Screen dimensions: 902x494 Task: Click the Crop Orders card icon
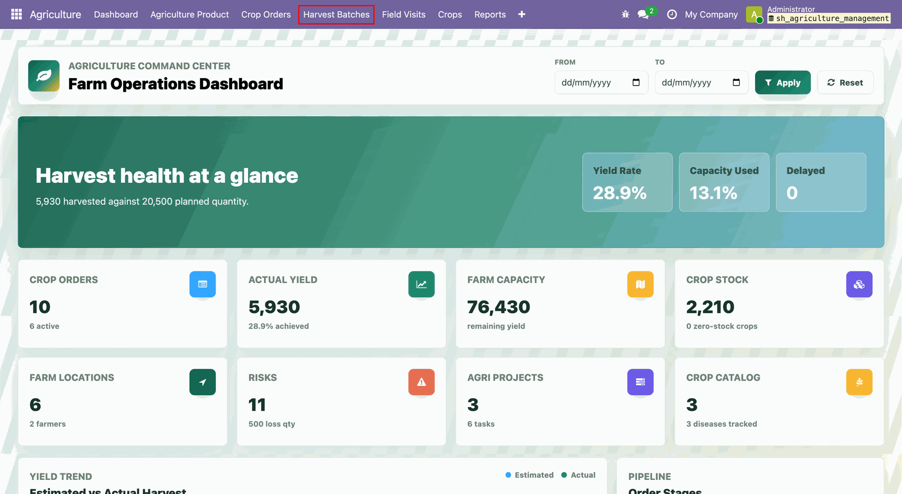tap(202, 284)
